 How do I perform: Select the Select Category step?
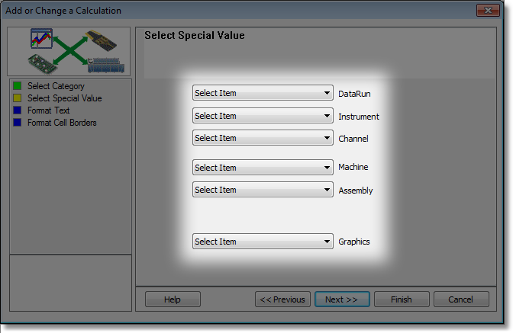(x=56, y=86)
